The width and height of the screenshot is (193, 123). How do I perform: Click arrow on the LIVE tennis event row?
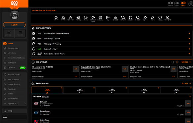(x=189, y=49)
